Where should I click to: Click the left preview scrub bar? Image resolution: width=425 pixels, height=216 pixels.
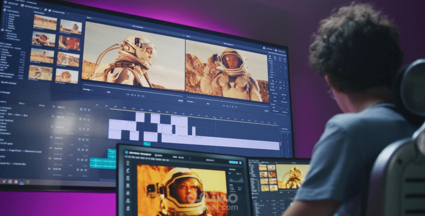pos(133,90)
